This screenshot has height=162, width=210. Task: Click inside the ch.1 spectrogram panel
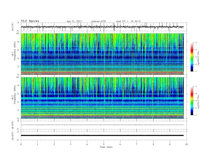point(102,54)
